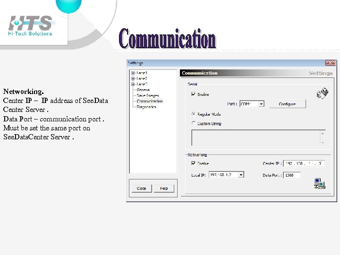Select General in the settings tree
This screenshot has width=340, height=255.
tap(143, 90)
